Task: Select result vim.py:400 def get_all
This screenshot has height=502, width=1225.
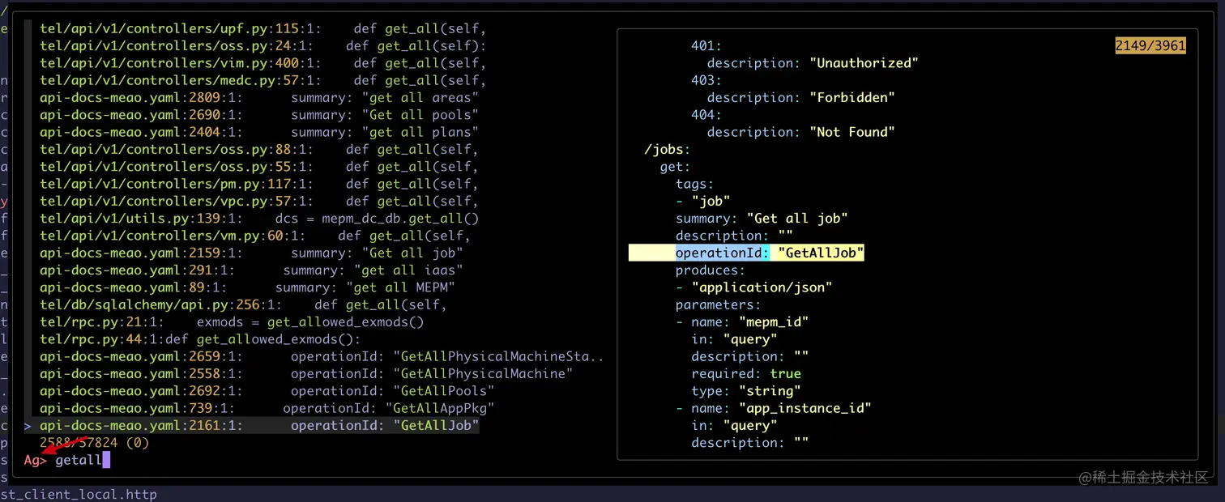Action: pyautogui.click(x=262, y=63)
